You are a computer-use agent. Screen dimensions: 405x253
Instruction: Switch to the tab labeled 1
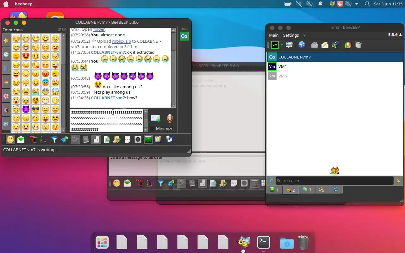pos(274,190)
